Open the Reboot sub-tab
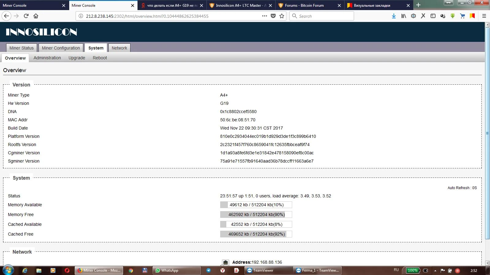This screenshot has height=275, width=490. pyautogui.click(x=100, y=58)
